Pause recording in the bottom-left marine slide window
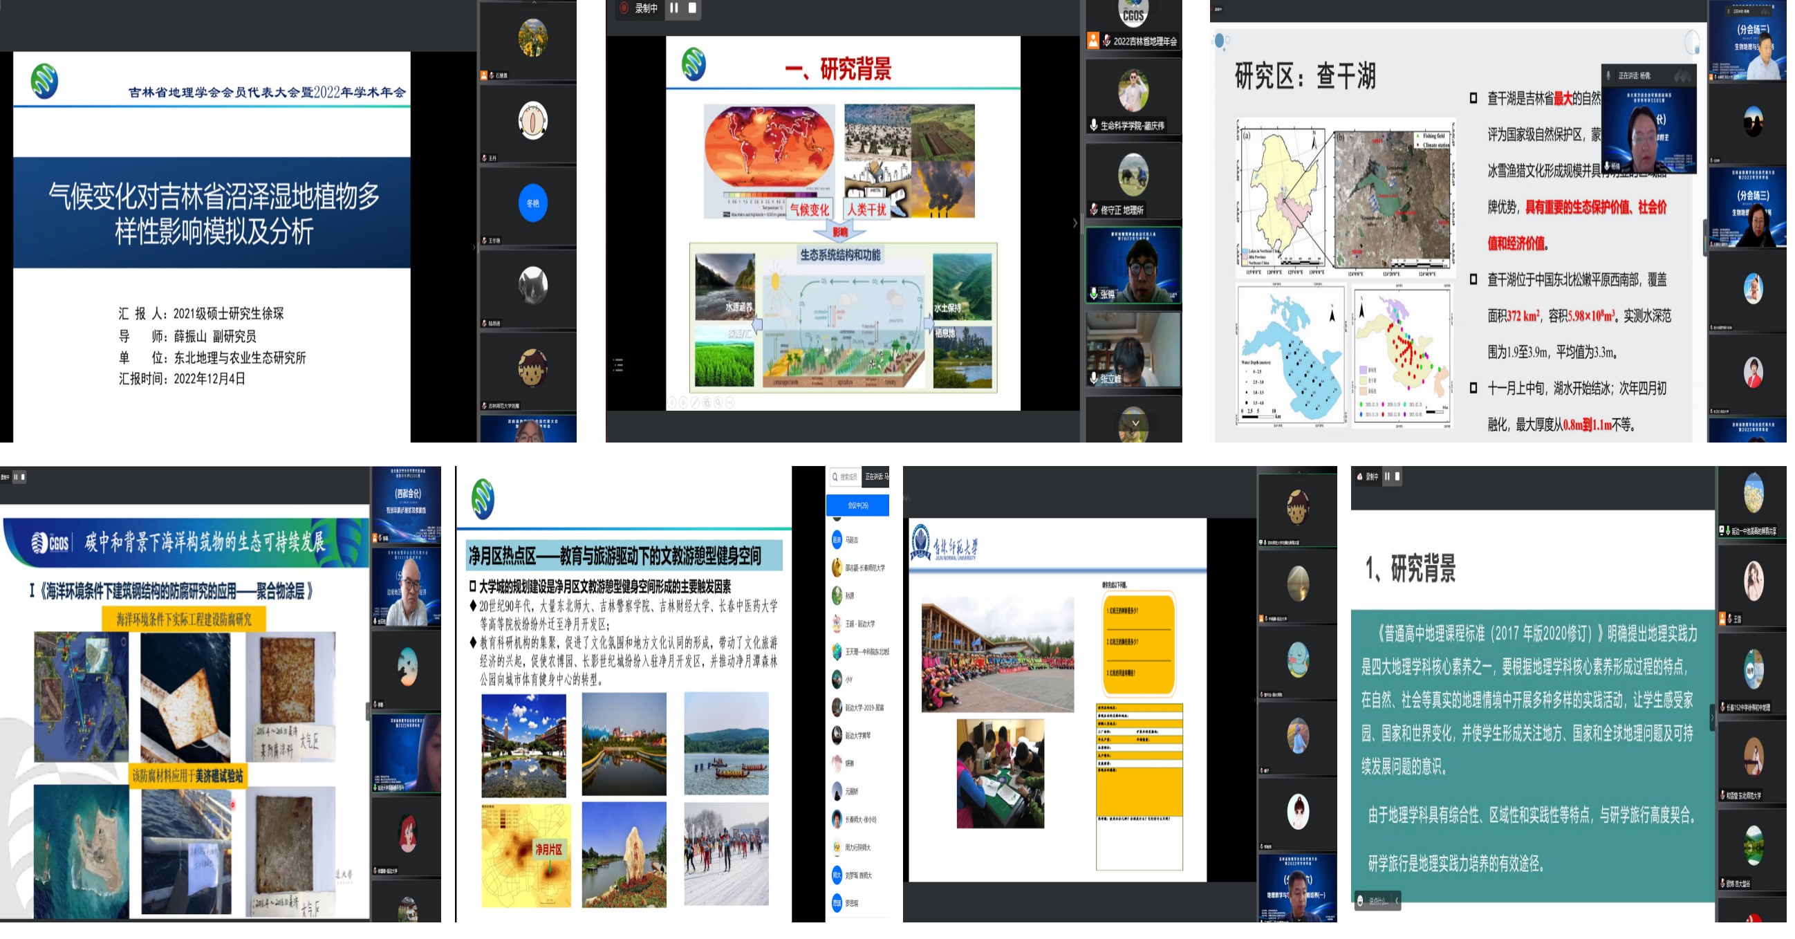Viewport: 1795px width, 939px height. pos(15,477)
